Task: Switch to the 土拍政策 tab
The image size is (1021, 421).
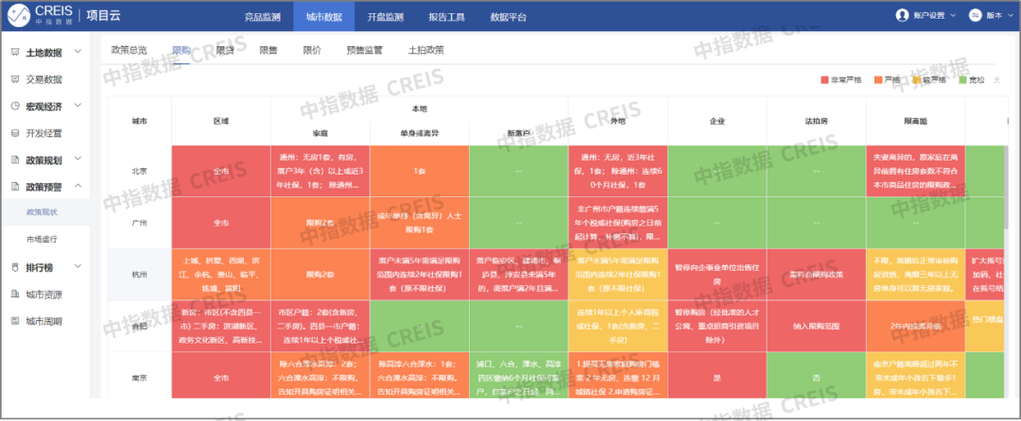Action: [x=425, y=50]
